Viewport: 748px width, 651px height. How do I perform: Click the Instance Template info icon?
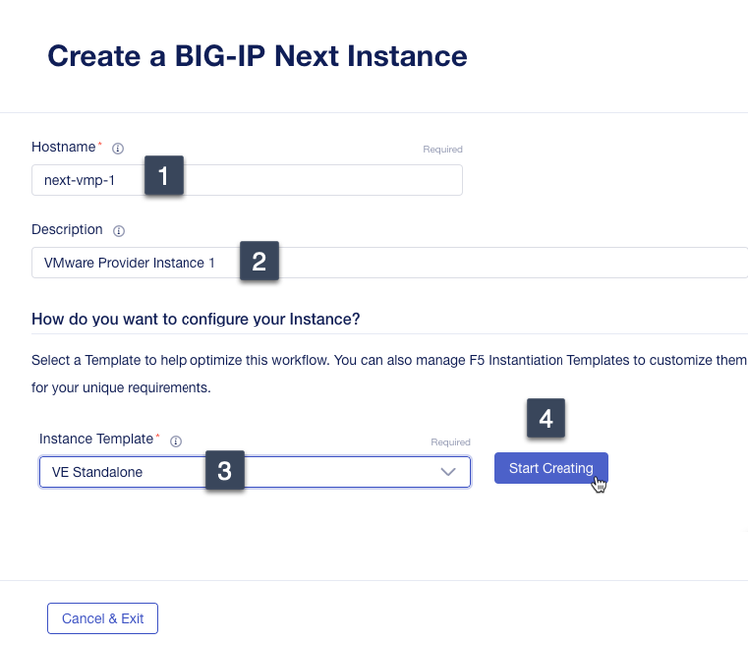[176, 441]
